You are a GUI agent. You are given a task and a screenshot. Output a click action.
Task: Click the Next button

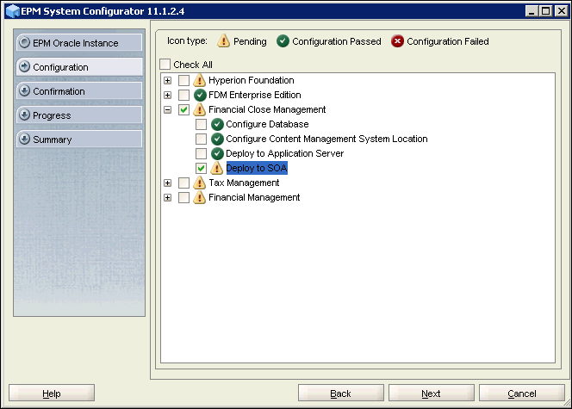pyautogui.click(x=432, y=393)
